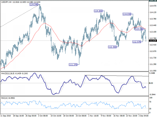Screen dimensions: 157x118
Task: Select the 113.240 price label box
Action: tap(139, 29)
